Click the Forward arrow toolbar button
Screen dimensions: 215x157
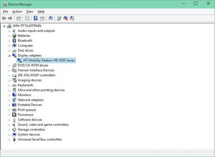(x=10, y=18)
